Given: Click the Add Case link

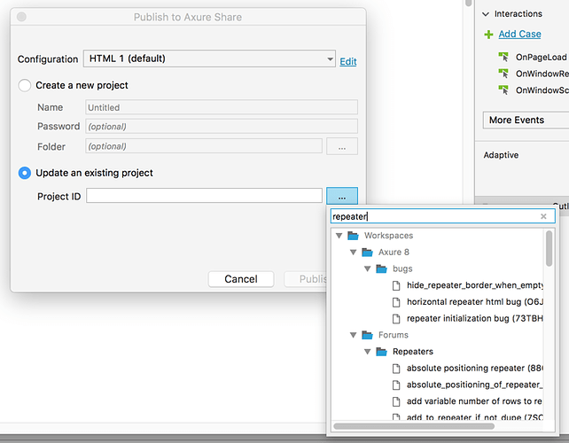Looking at the screenshot, I should click(x=519, y=34).
